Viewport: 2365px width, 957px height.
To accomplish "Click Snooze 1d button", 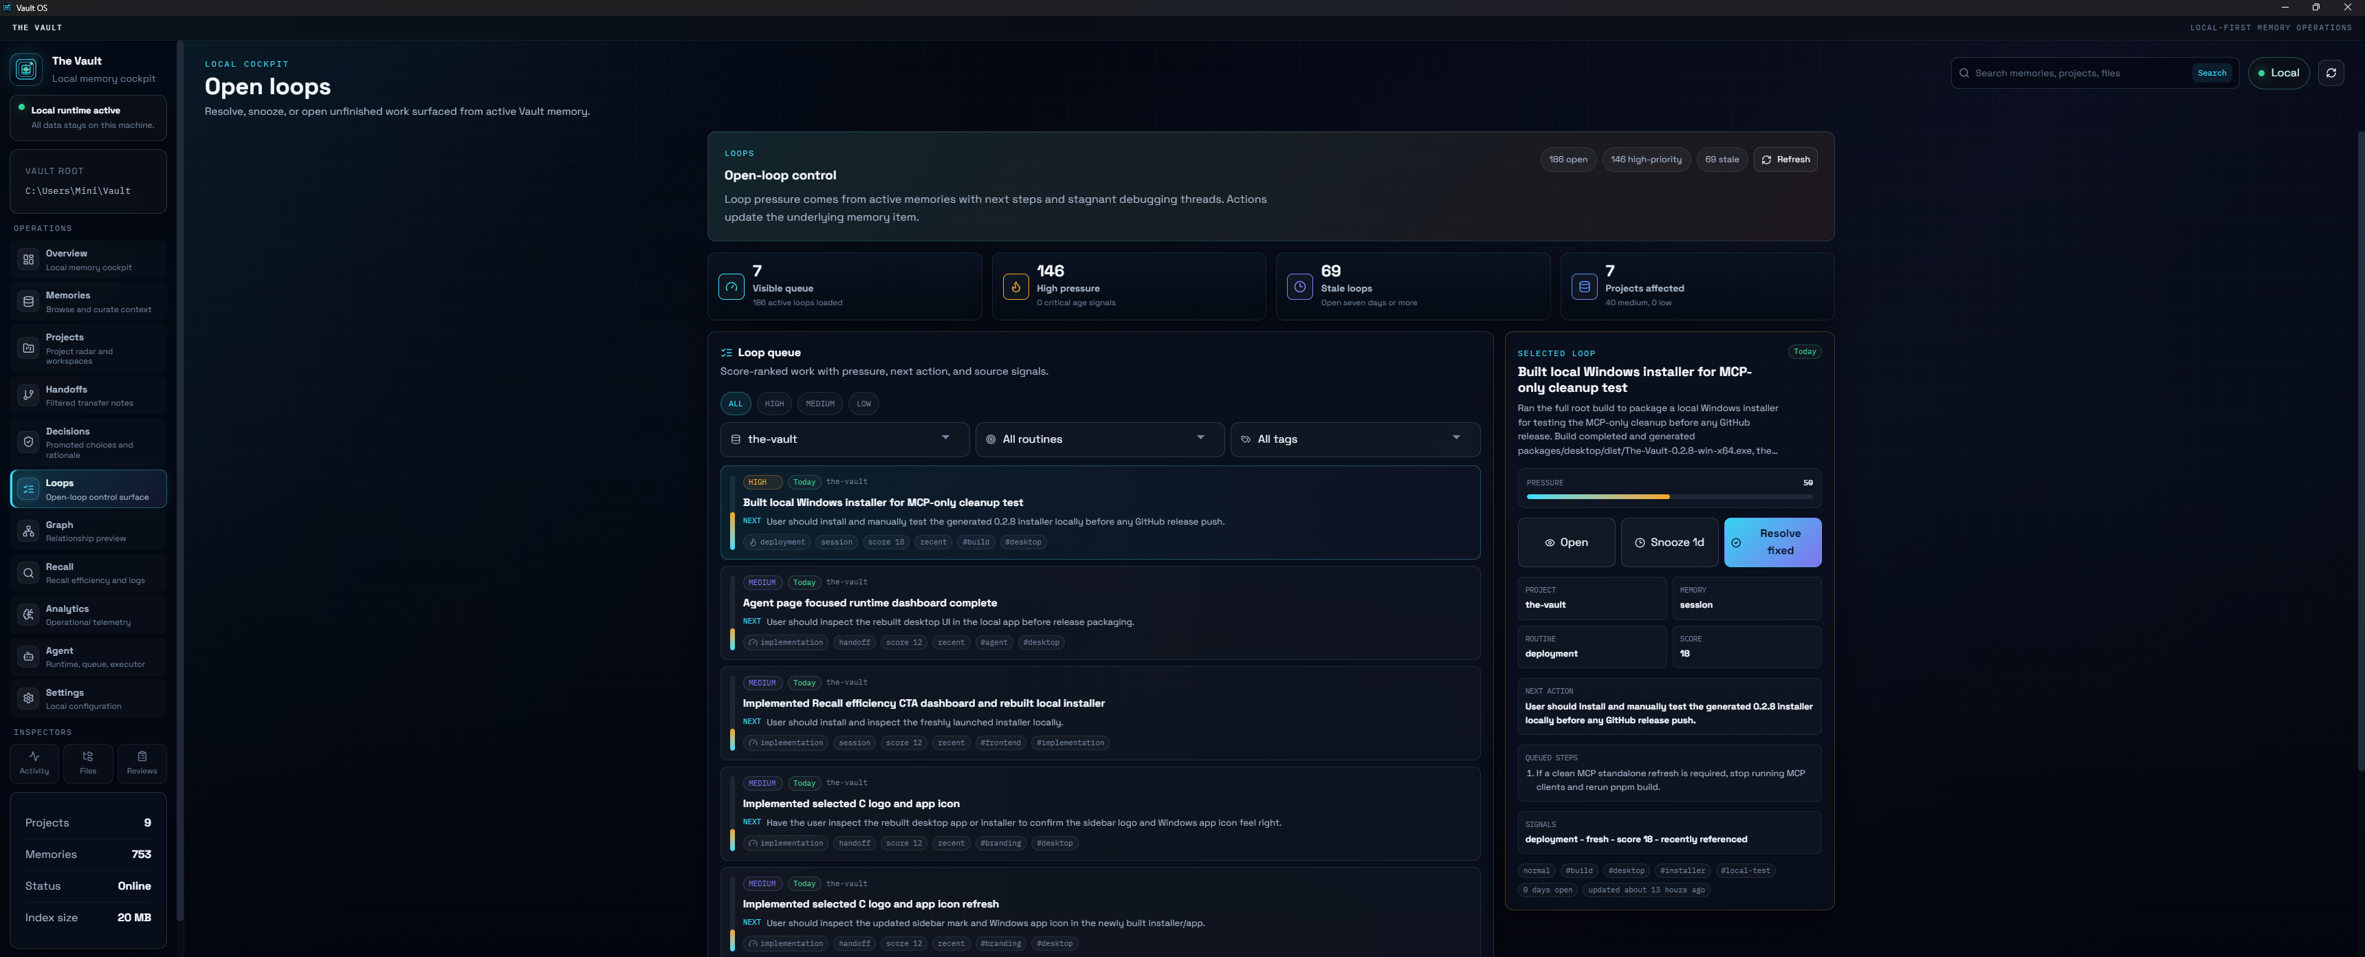I will (1669, 542).
